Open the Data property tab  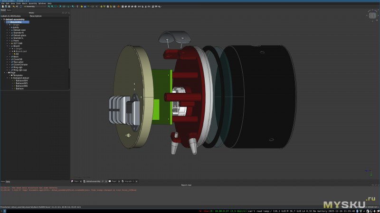tap(8, 181)
